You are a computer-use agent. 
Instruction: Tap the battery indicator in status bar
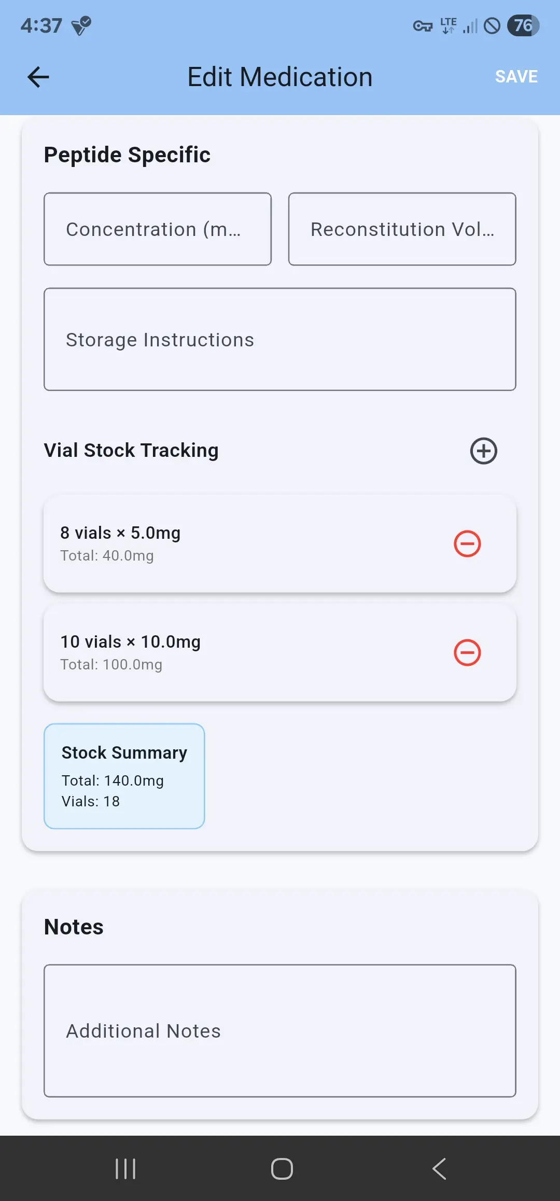click(523, 25)
